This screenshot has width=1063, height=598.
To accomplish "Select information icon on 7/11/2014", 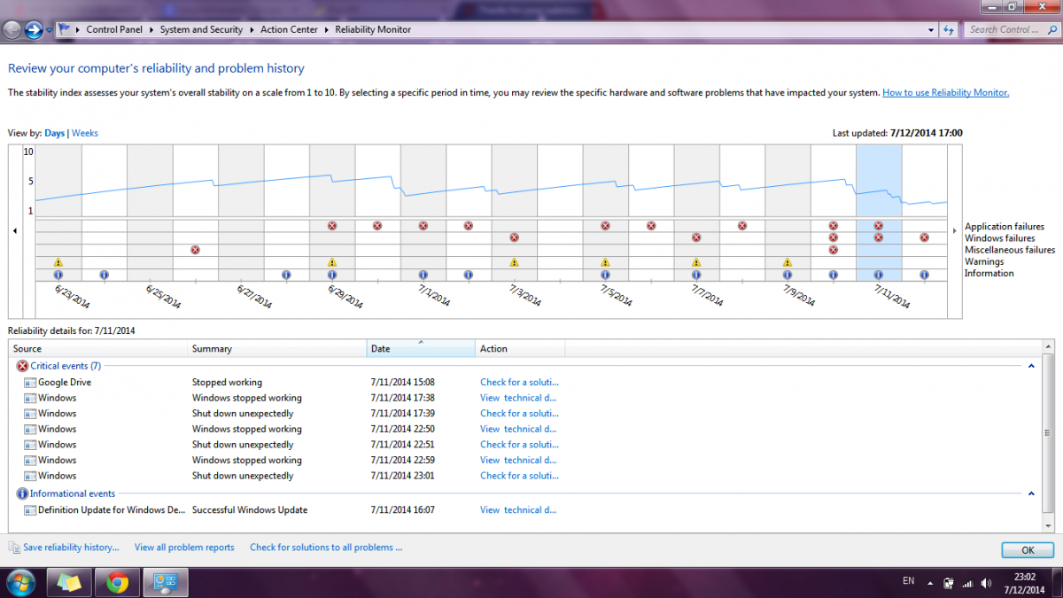I will point(879,275).
